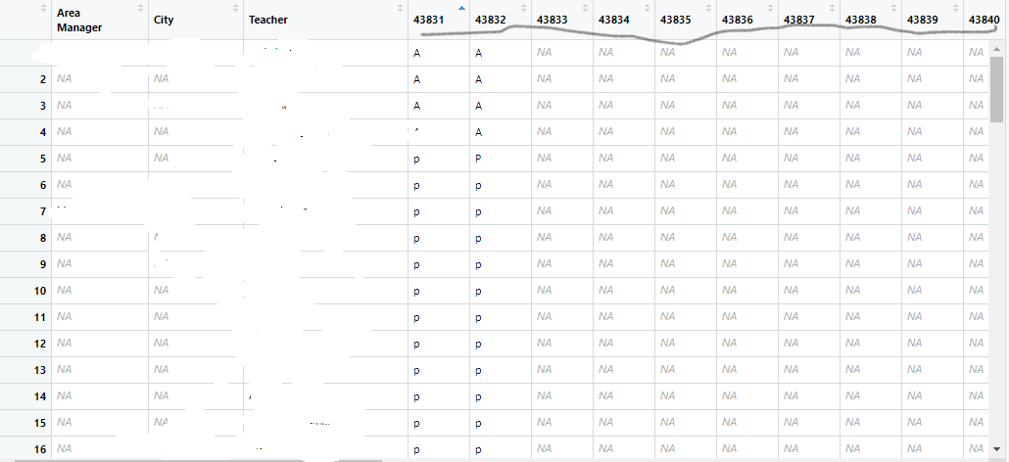Viewport: 1009px width, 462px height.
Task: Click the sort arrows in 43838 header
Action: click(893, 8)
